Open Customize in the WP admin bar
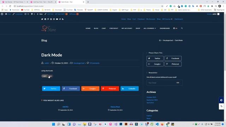Screen dimensions: 226x127 [18, 14]
